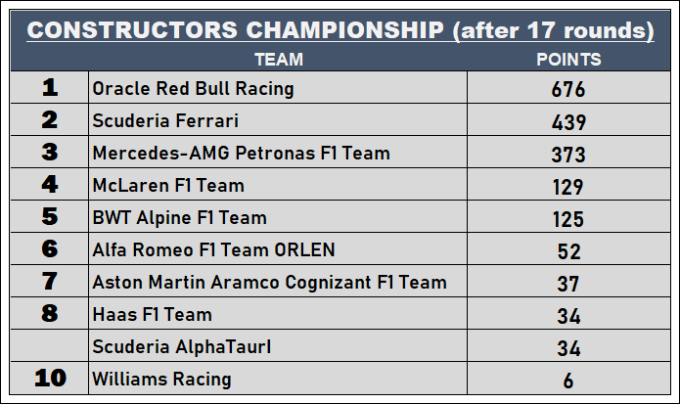This screenshot has height=404, width=680.
Task: Select the Scuderia Ferrari team cell
Action: [x=165, y=121]
